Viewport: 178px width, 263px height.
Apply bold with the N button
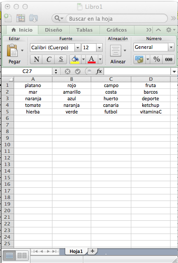click(36, 59)
